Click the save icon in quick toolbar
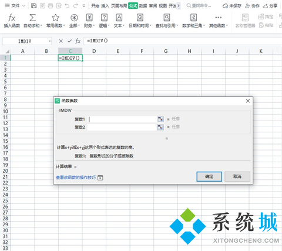This screenshot has width=282, height=251. (33, 6)
